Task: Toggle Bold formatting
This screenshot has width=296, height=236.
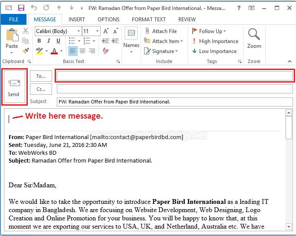Action: tap(39, 41)
